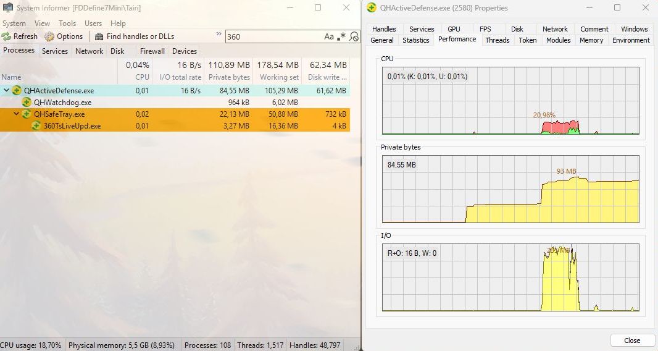Open the Help menu
Image resolution: width=658 pixels, height=351 pixels.
point(118,23)
